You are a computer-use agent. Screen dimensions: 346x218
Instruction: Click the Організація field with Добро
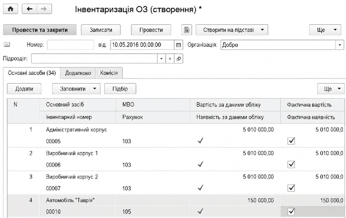pyautogui.click(x=279, y=45)
